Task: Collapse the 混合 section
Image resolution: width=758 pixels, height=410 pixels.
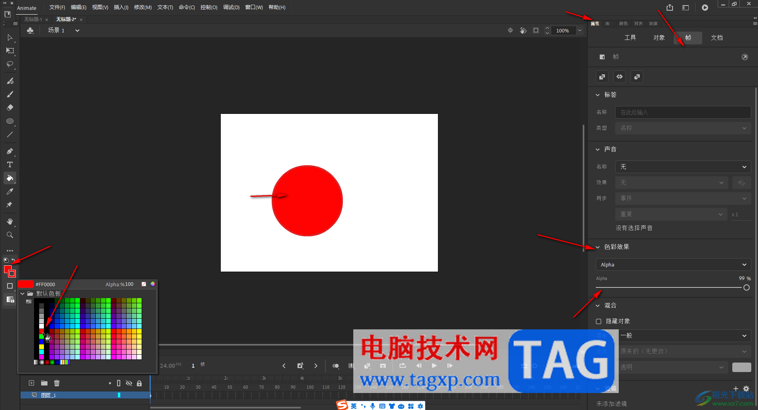Action: (x=598, y=306)
